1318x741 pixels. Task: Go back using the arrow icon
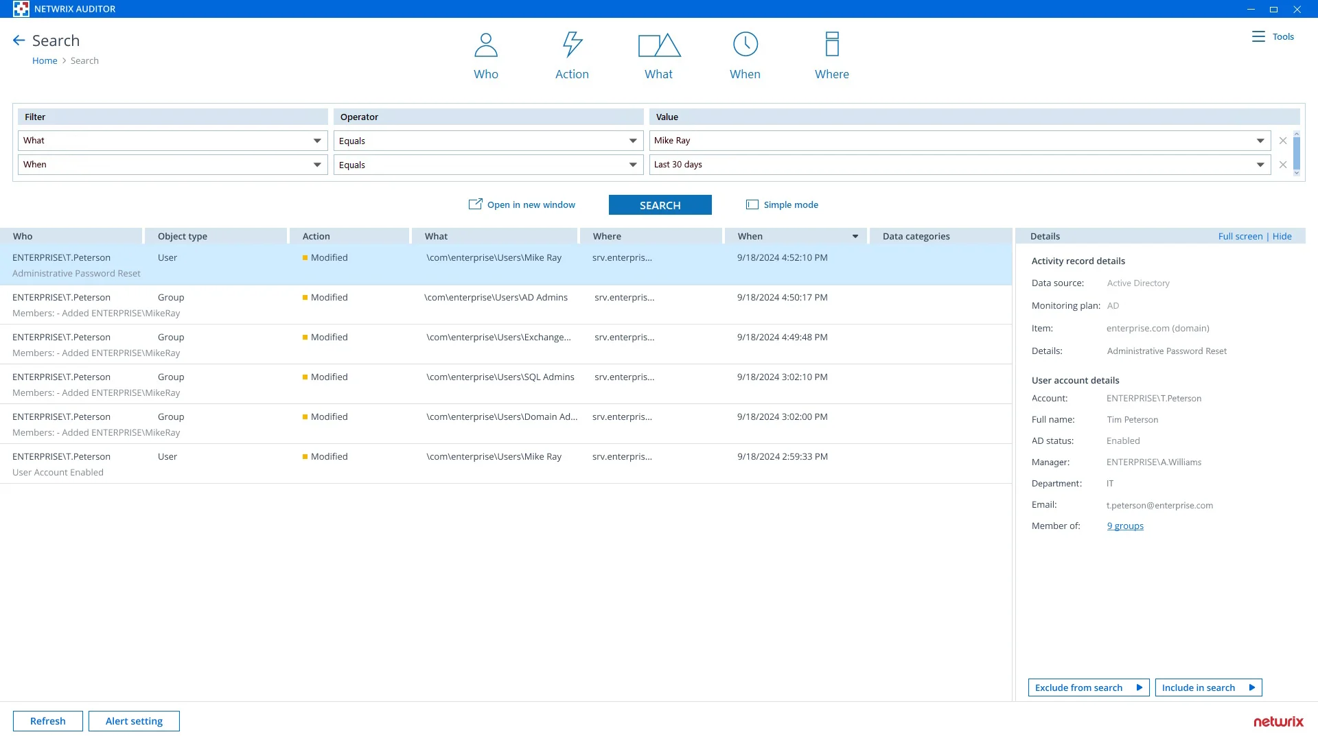point(19,40)
